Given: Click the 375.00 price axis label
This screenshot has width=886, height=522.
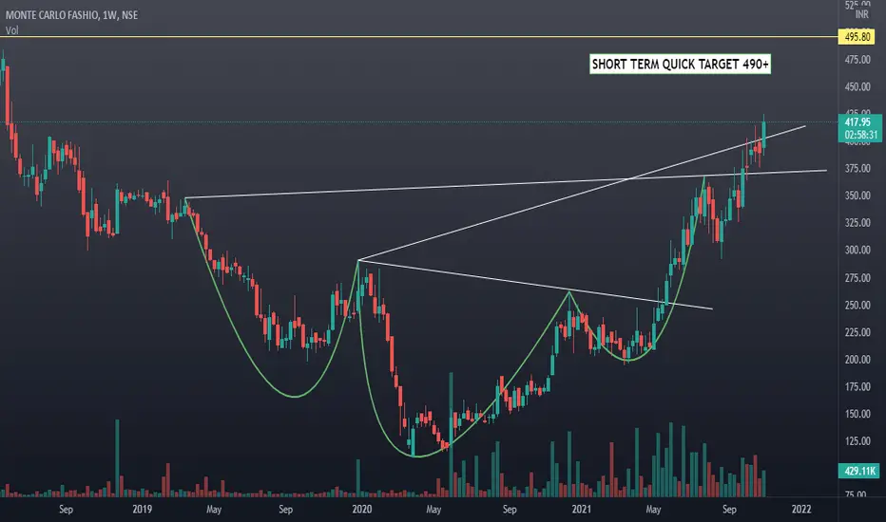Looking at the screenshot, I should click(x=857, y=168).
